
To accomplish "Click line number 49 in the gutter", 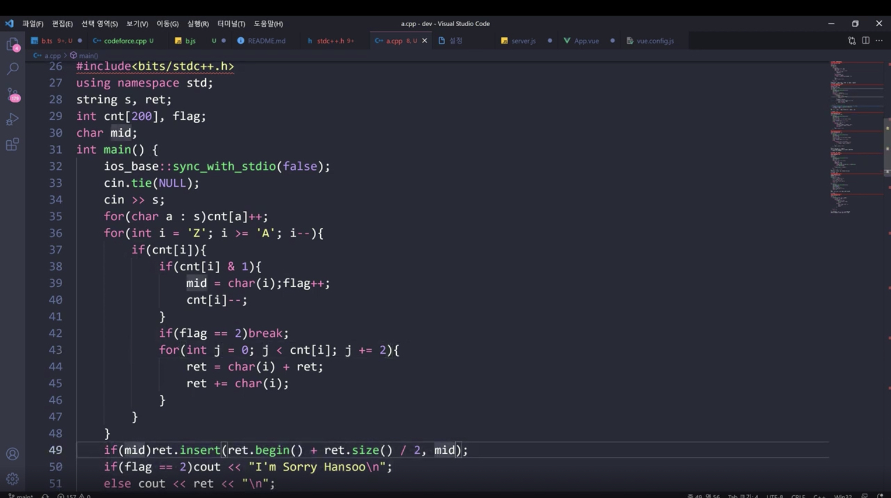I will pos(56,450).
